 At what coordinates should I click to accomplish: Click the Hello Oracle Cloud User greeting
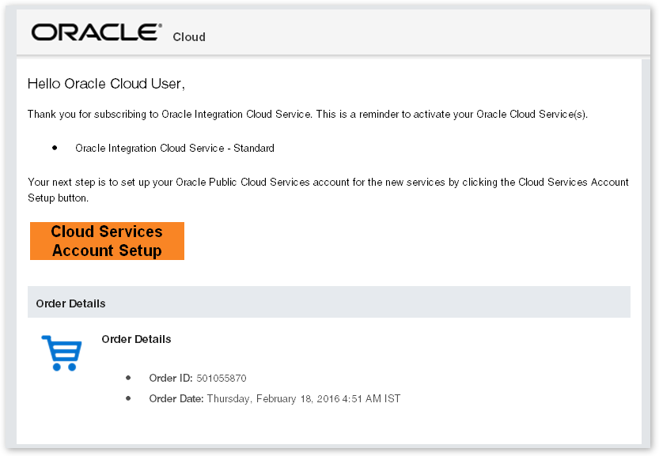108,84
